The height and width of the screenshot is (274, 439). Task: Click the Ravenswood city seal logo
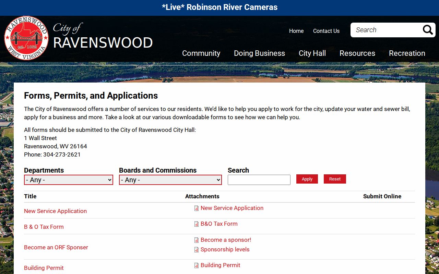point(26,38)
